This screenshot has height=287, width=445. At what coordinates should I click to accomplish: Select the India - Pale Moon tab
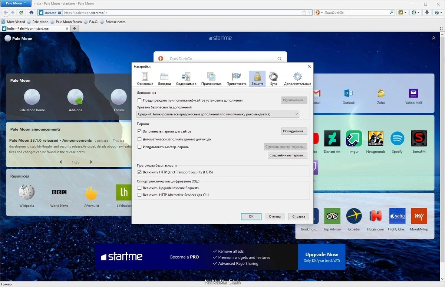(35, 28)
